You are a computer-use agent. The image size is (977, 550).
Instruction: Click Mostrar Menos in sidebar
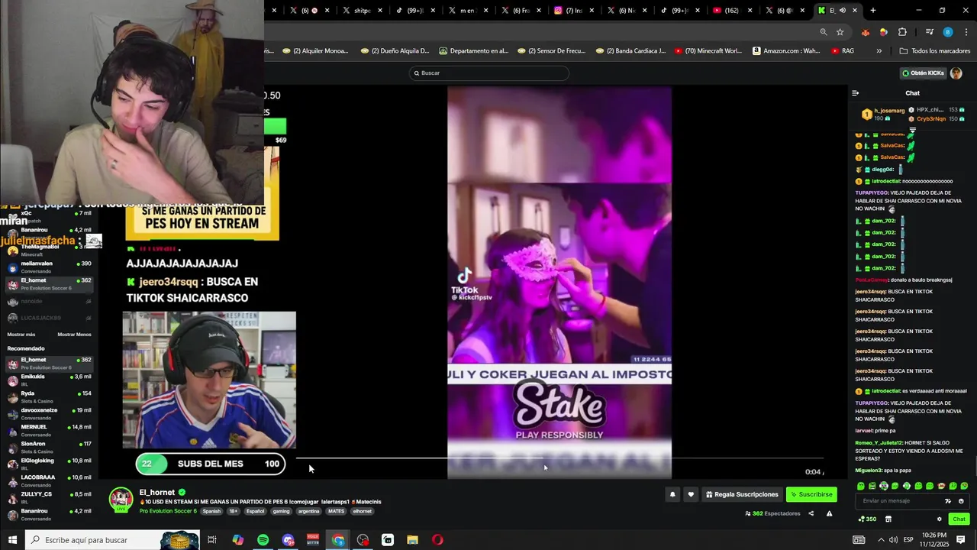(x=74, y=335)
